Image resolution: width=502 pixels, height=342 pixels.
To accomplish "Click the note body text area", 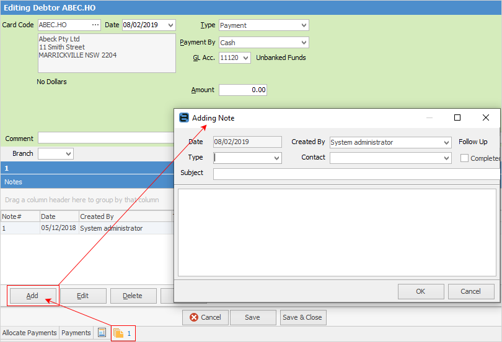I will click(337, 233).
